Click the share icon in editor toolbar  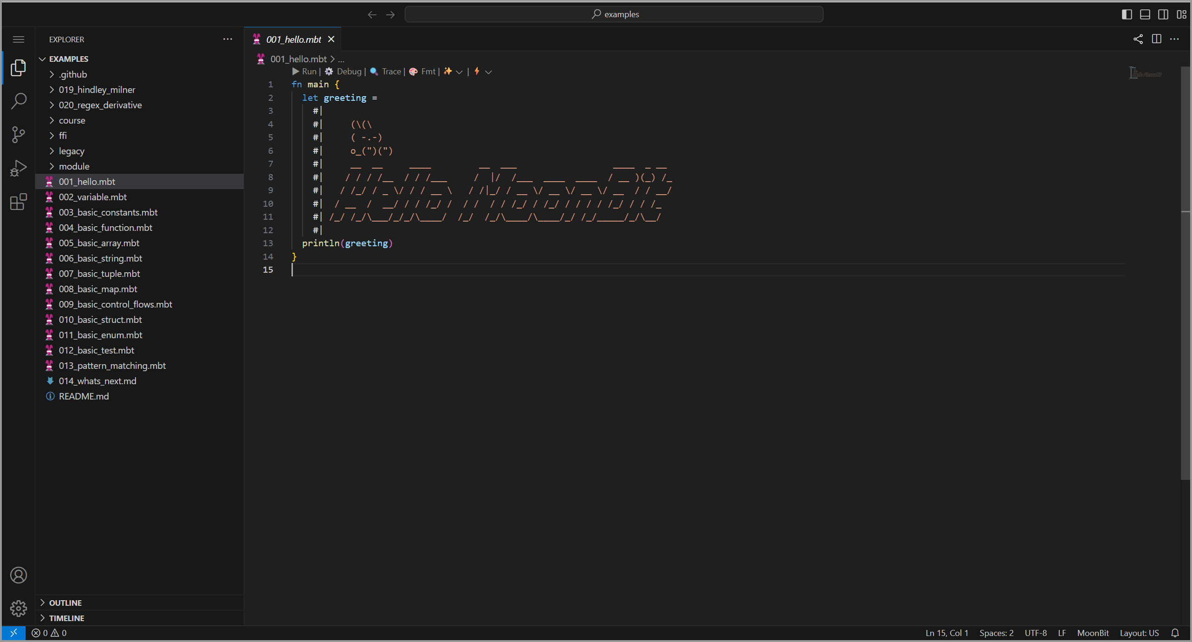1138,39
